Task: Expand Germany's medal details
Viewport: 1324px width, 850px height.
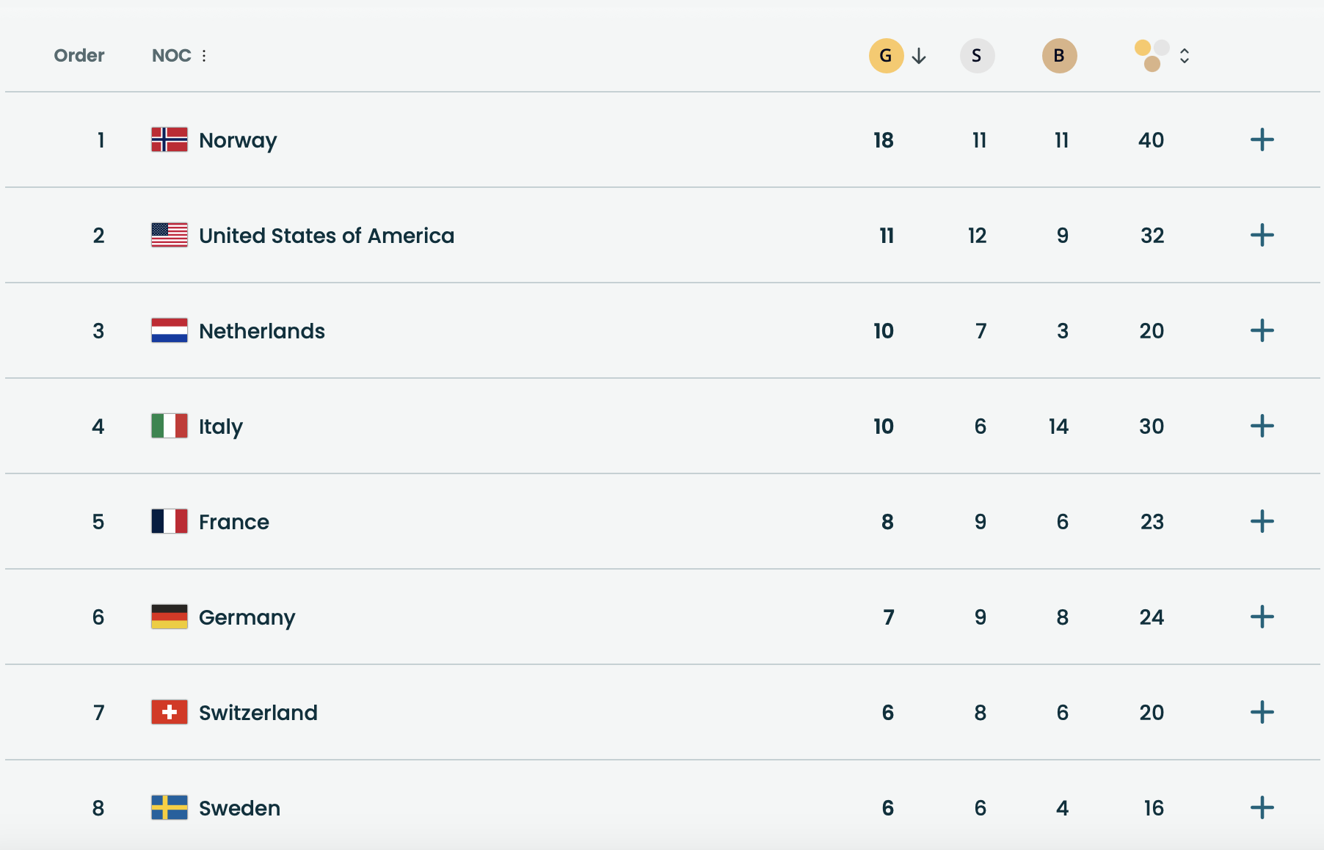Action: tap(1262, 617)
